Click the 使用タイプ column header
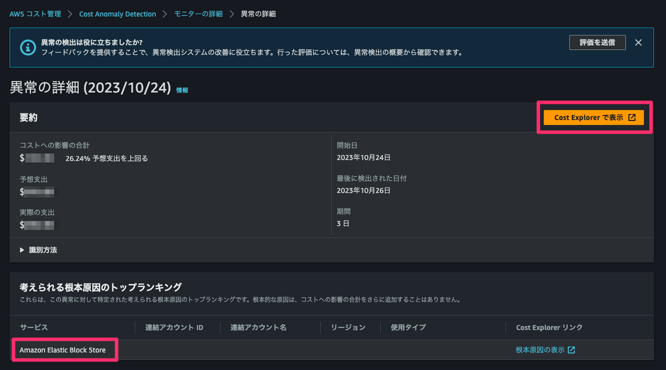 (x=408, y=327)
